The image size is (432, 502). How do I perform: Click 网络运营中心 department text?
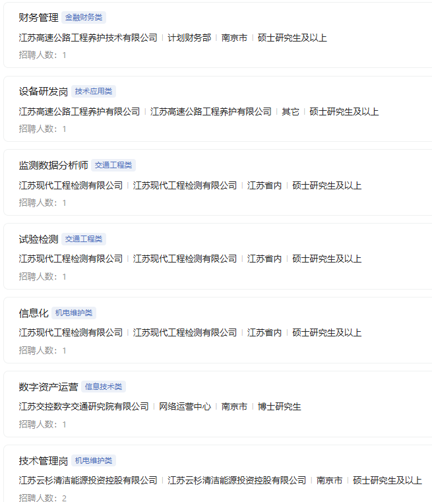click(x=185, y=406)
